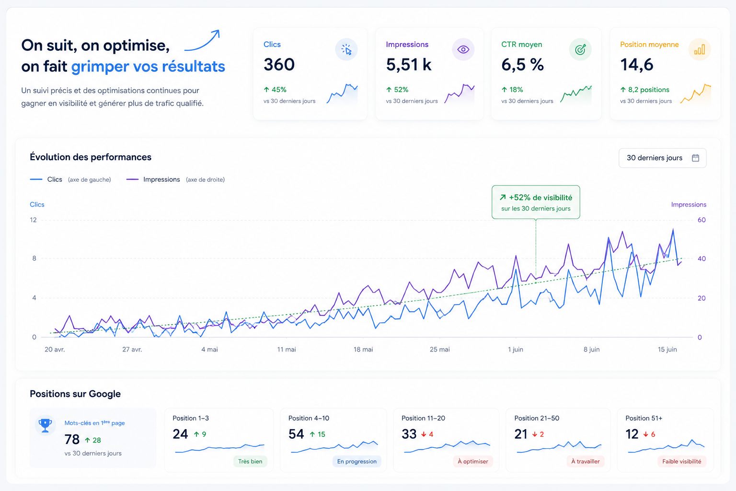Click the 52% increase in Impressions card

coord(397,90)
